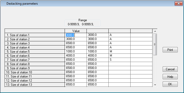The width and height of the screenshot is (184, 93).
Task: Click row label '10. Size of station 10'
Action: pyautogui.click(x=35, y=72)
